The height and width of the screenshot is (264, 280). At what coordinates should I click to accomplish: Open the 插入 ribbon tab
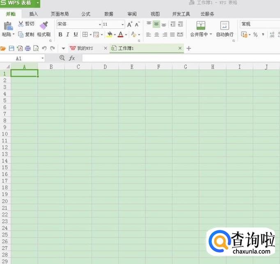tap(34, 14)
